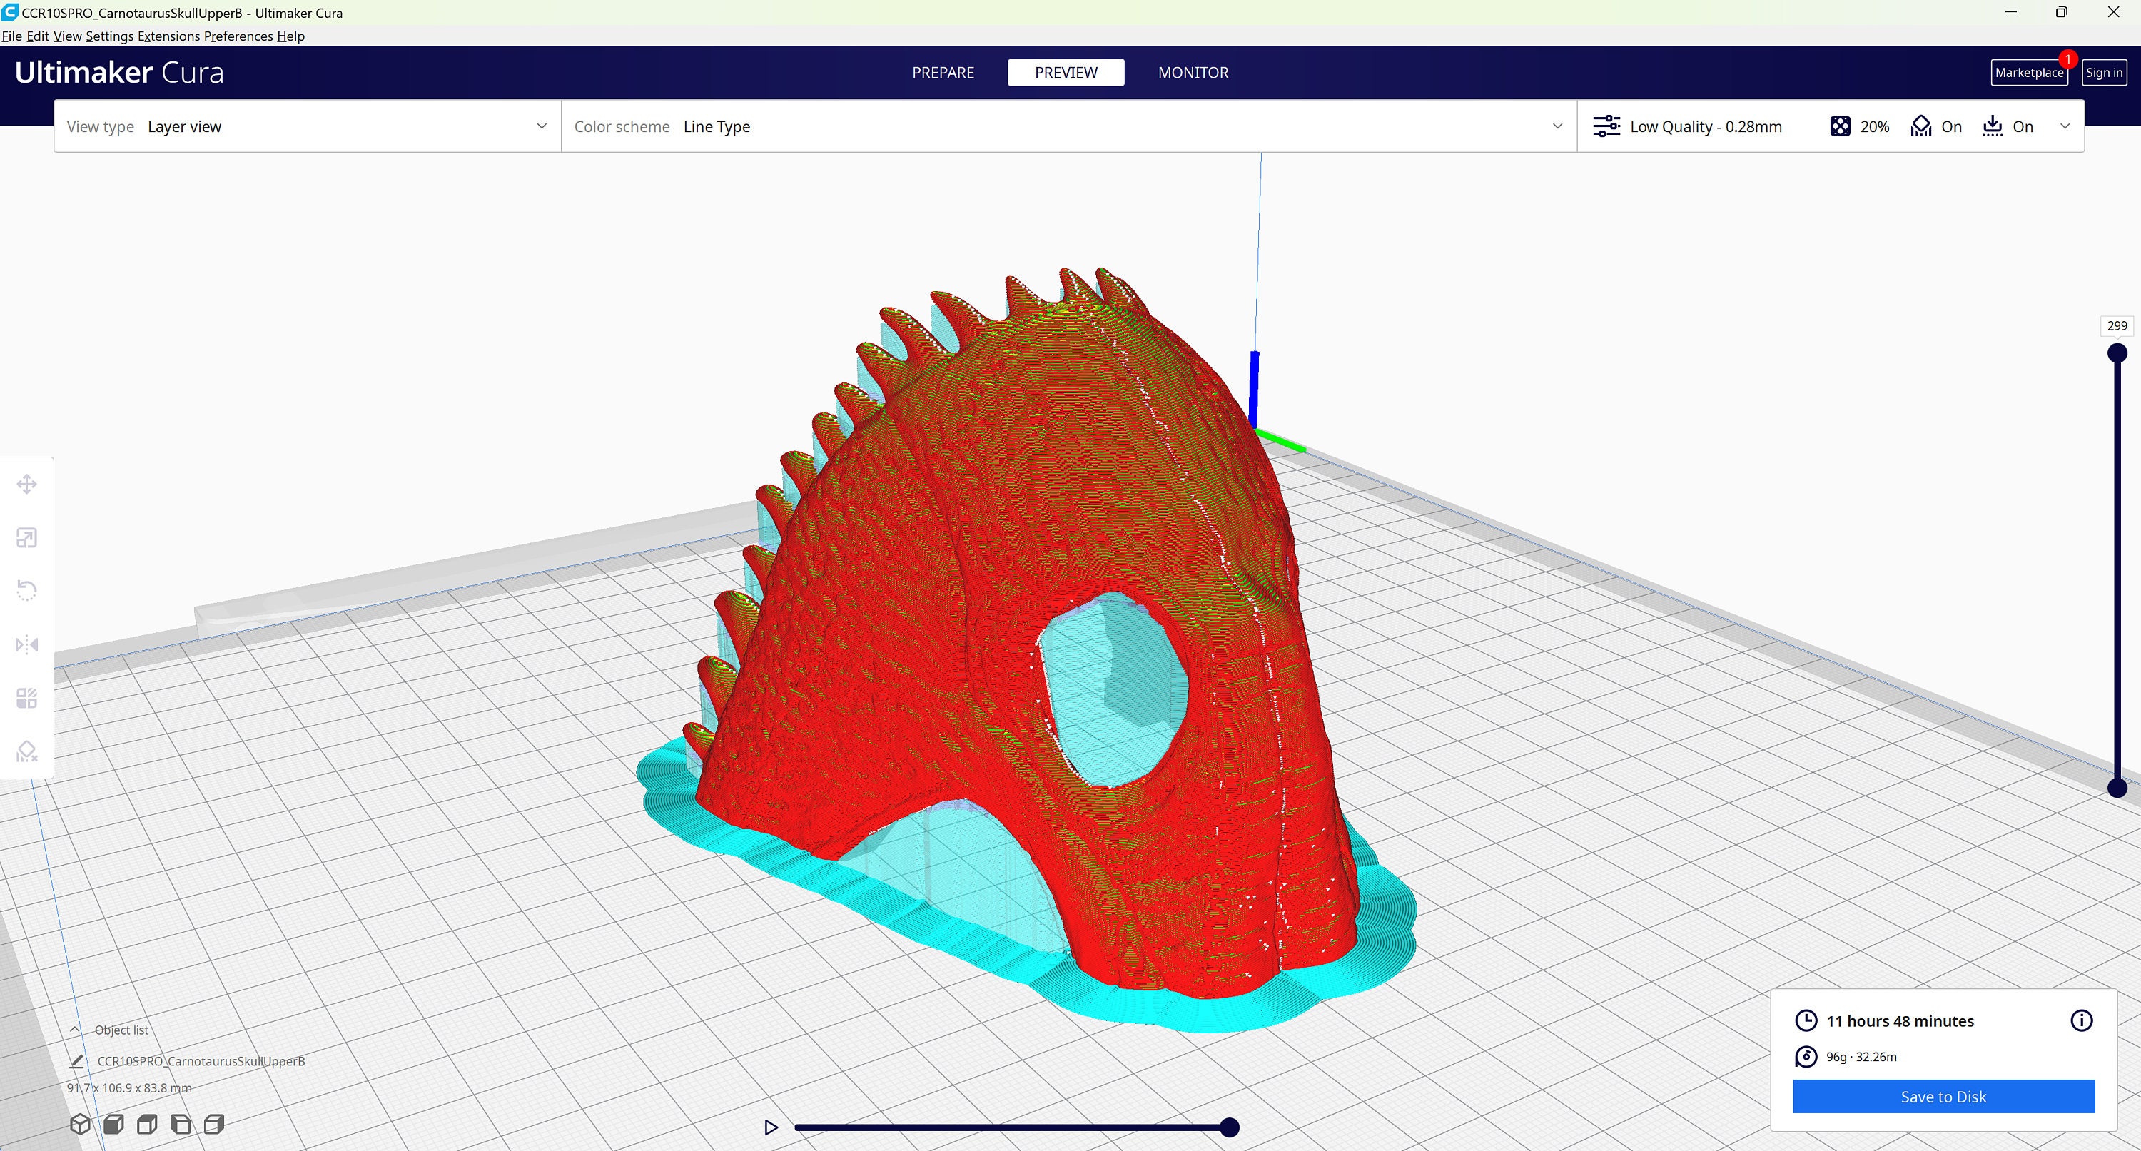This screenshot has width=2141, height=1151.
Task: Click the Save to Disk button
Action: (x=1943, y=1096)
